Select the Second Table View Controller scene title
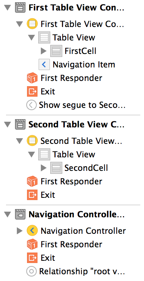The height and width of the screenshot is (281, 144). click(76, 124)
